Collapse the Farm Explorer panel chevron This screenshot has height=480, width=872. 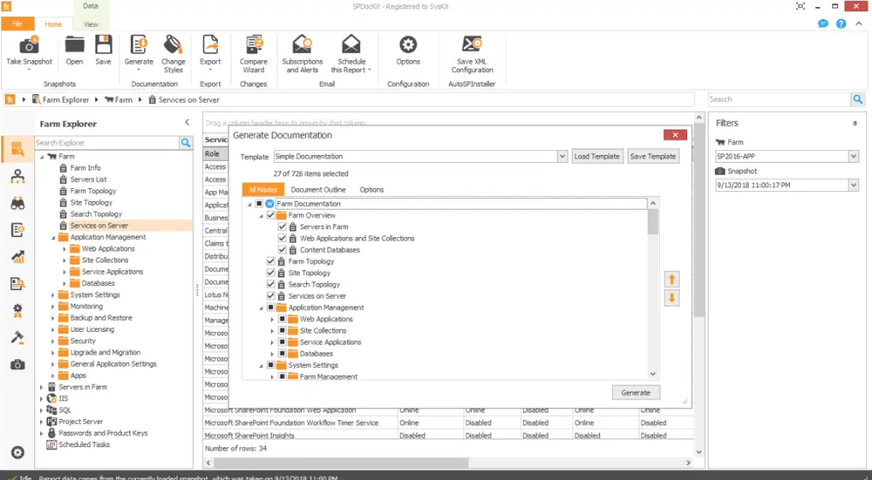(x=187, y=122)
